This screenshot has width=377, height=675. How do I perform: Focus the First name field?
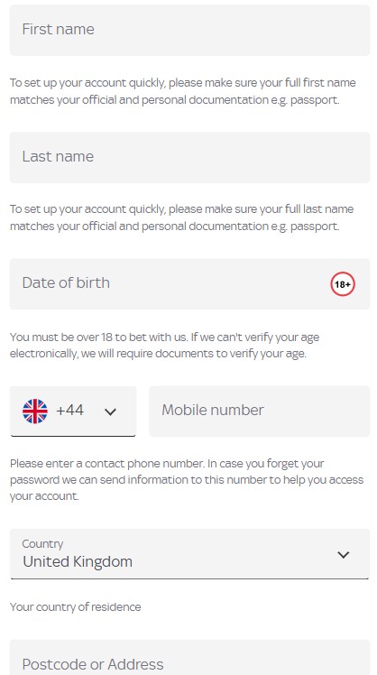coord(189,30)
